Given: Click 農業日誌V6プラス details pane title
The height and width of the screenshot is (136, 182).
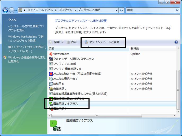Looking at the screenshot, I should pyautogui.click(x=79, y=120).
